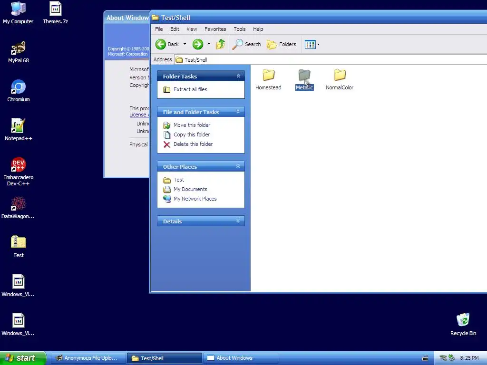Click the network bird tray icon
This screenshot has width=487, height=365.
point(443,358)
